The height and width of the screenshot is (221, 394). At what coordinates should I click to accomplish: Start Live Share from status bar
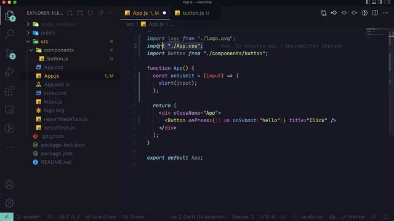click(101, 217)
